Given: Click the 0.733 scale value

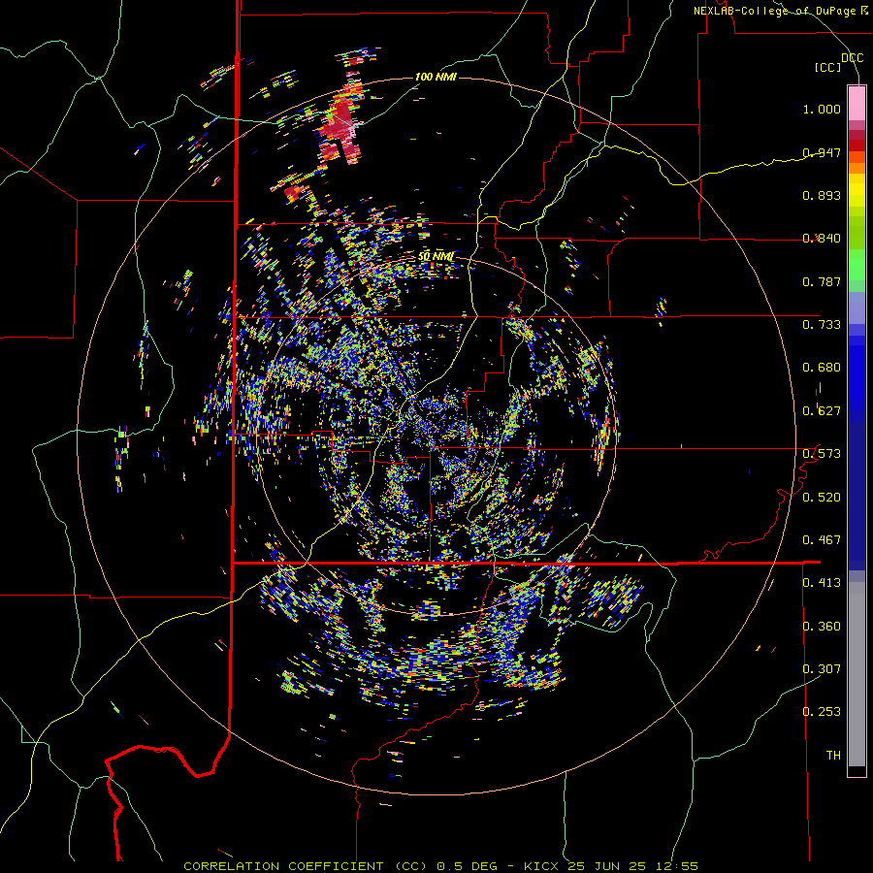Looking at the screenshot, I should 822,325.
